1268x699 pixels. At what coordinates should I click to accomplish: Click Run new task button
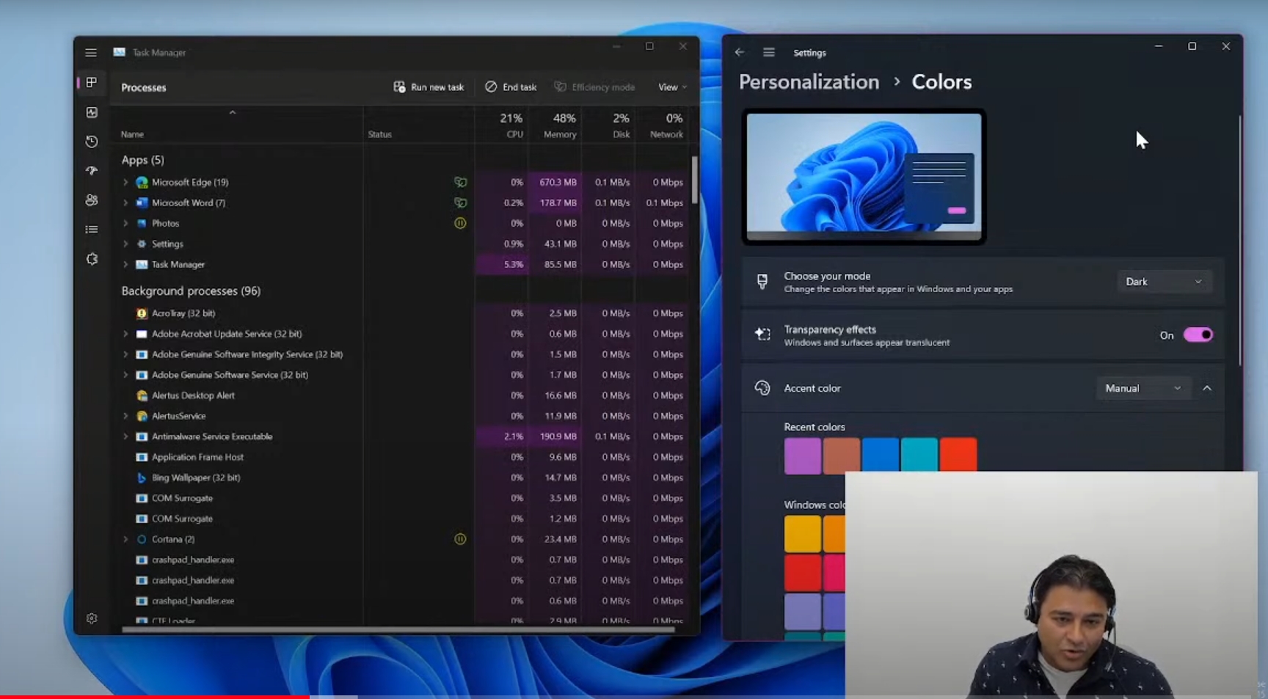point(429,87)
